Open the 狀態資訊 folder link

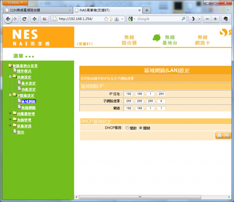point(24,126)
